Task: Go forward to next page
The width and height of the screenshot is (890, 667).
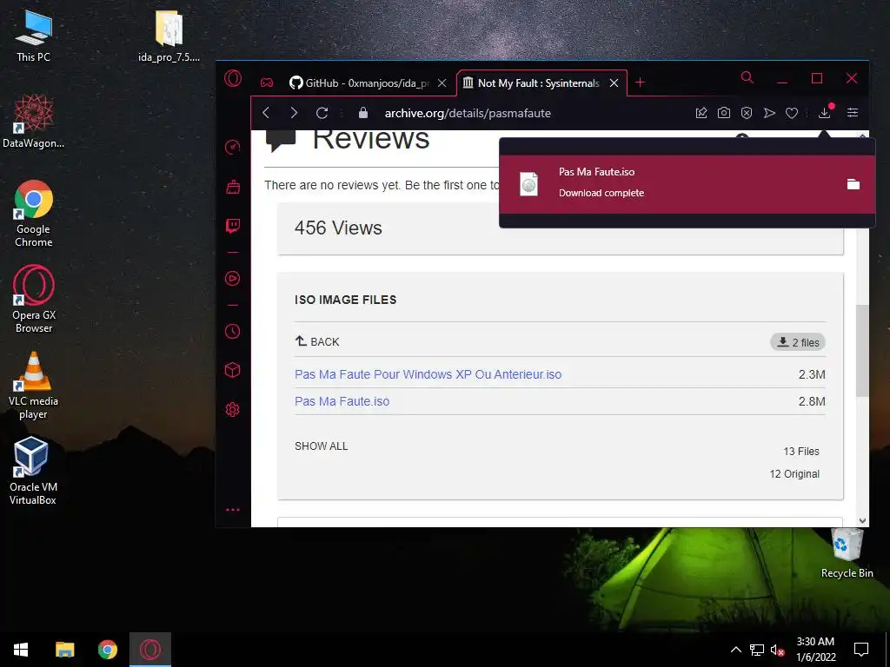Action: pyautogui.click(x=294, y=113)
